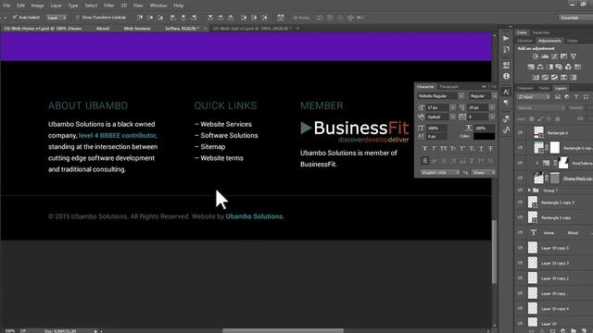The height and width of the screenshot is (333, 593).
Task: Open the Essentials workspace switcher
Action: click(x=574, y=18)
